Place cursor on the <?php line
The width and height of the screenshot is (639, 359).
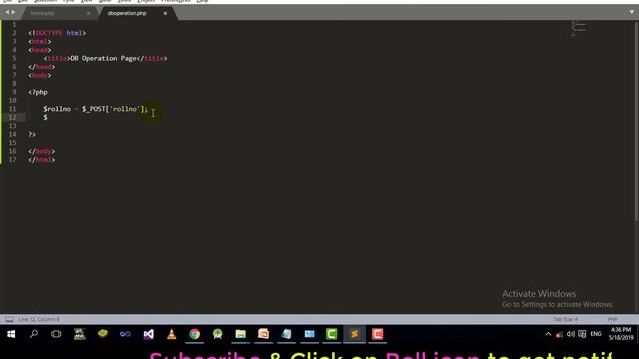[38, 92]
